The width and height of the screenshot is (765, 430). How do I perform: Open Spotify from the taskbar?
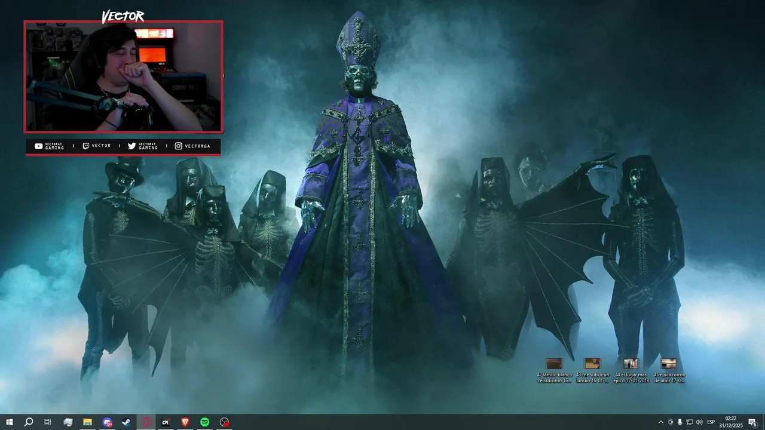[x=204, y=422]
